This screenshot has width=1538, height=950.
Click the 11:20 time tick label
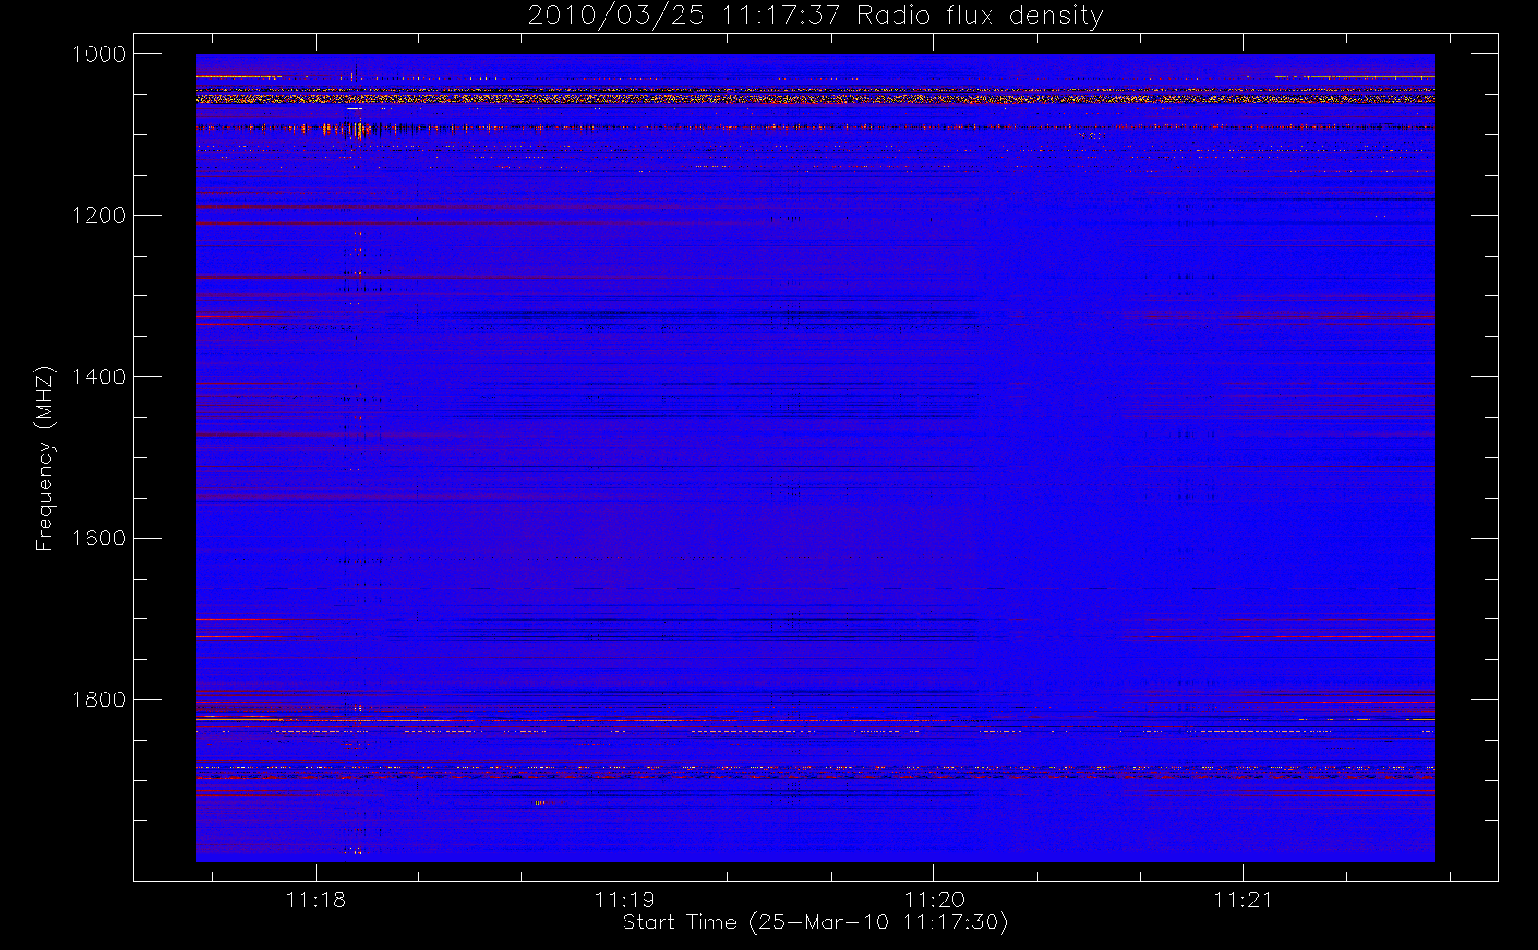pyautogui.click(x=934, y=900)
